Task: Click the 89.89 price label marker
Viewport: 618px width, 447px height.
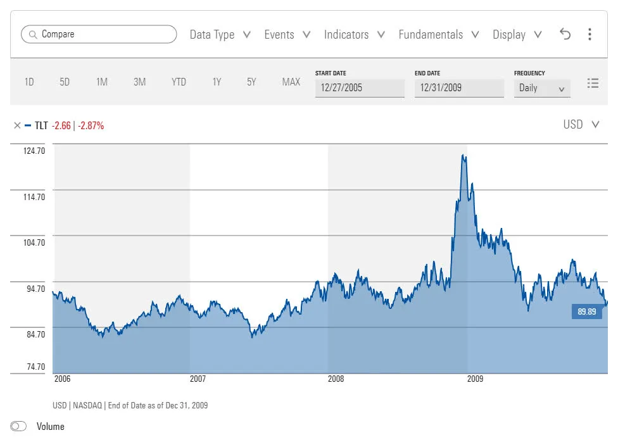Action: [x=587, y=311]
